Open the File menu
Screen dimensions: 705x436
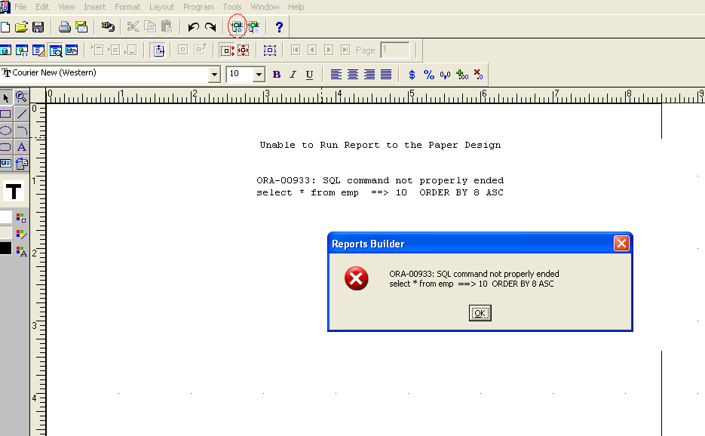(x=20, y=7)
